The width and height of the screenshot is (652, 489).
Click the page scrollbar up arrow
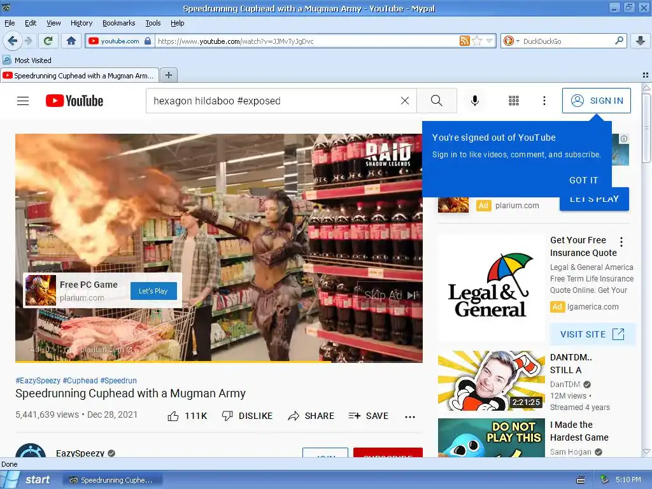[646, 88]
